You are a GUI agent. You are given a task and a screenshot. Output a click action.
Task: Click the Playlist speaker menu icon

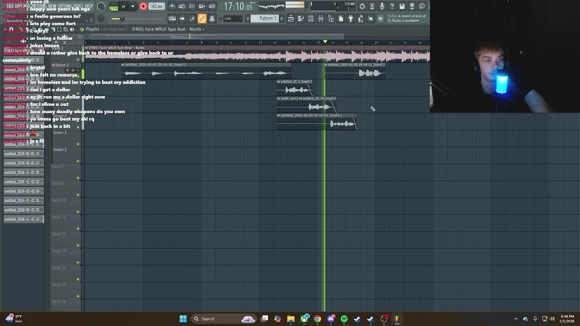[82, 29]
